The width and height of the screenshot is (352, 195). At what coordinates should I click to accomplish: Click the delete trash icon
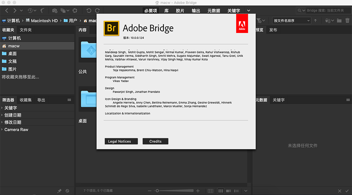347,21
